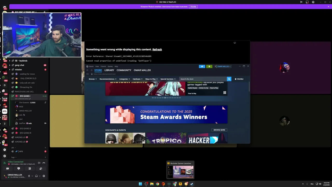Click the Steam store search magnifier button
The image size is (332, 187).
(229, 79)
